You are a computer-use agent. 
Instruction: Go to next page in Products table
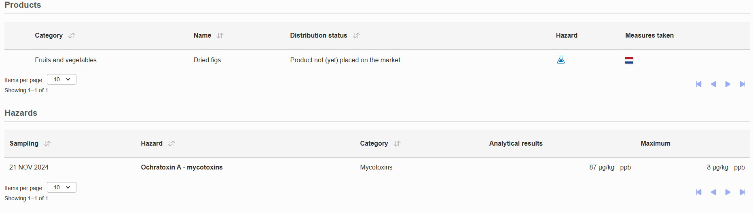(x=728, y=84)
